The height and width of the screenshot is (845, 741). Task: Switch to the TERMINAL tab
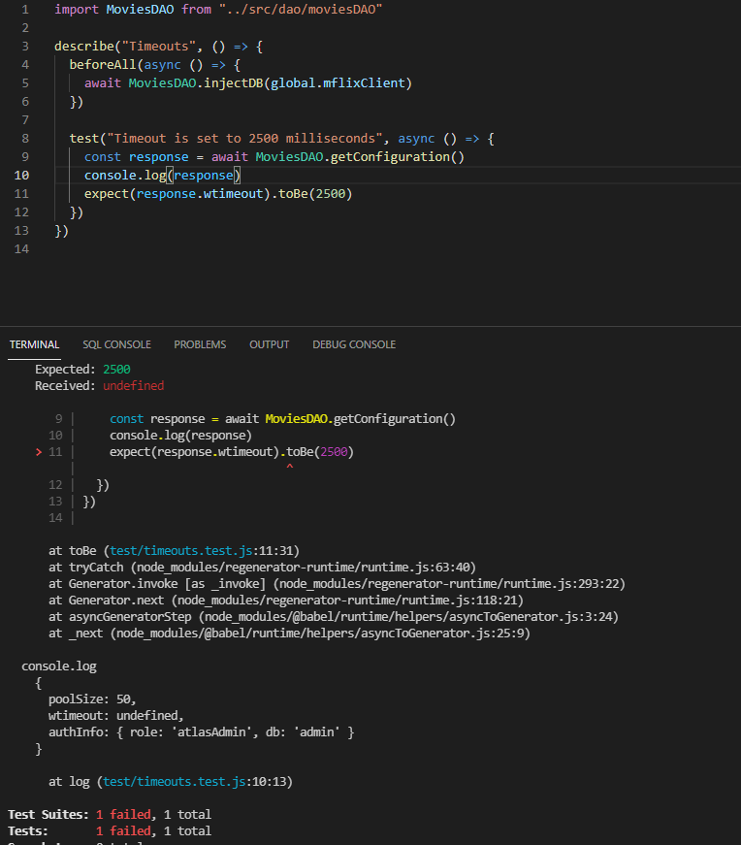pos(34,344)
